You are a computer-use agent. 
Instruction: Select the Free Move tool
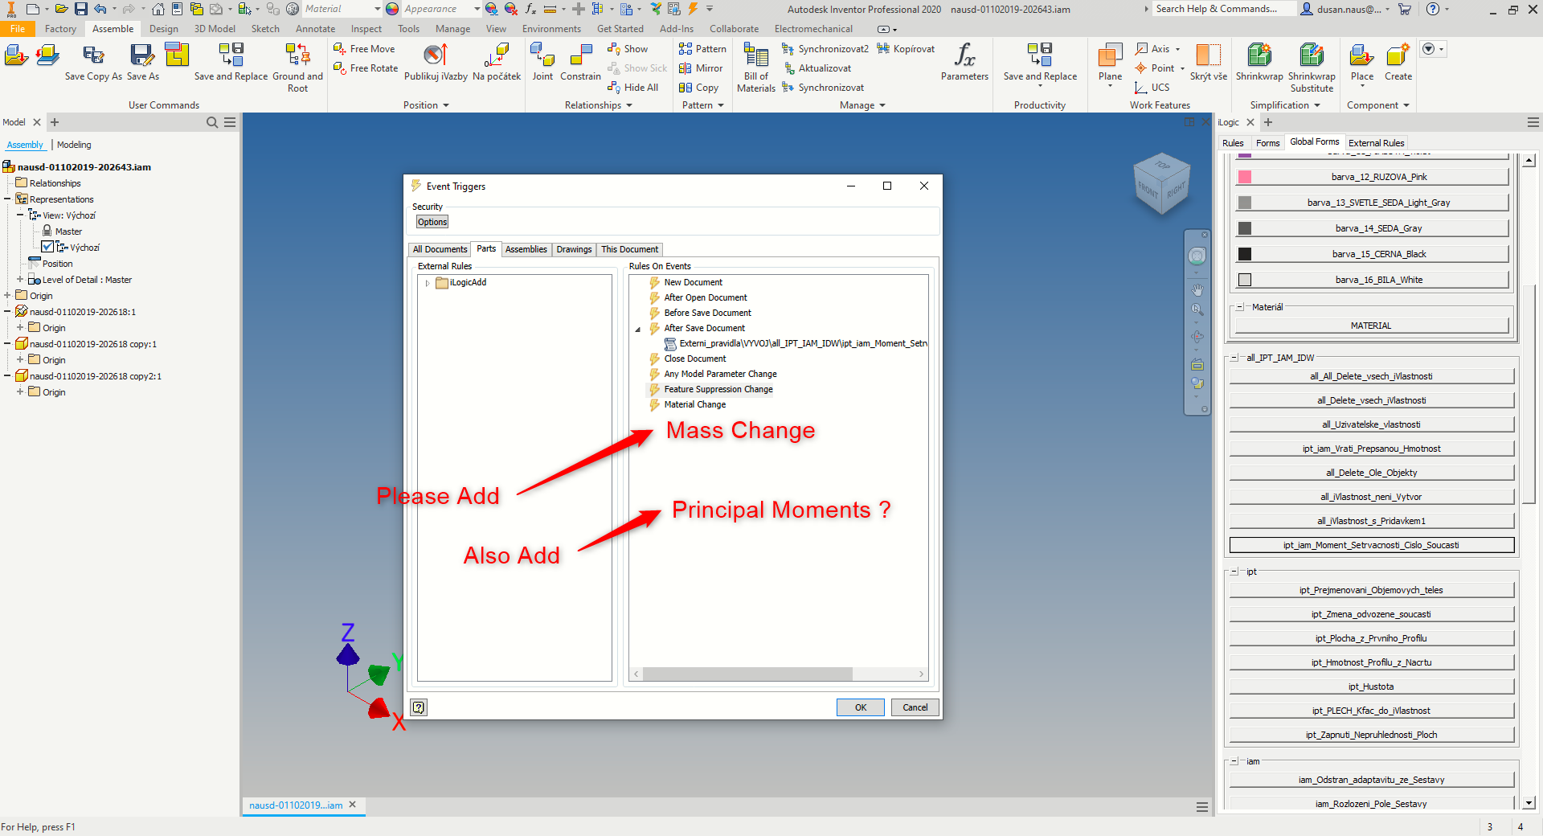[x=364, y=48]
